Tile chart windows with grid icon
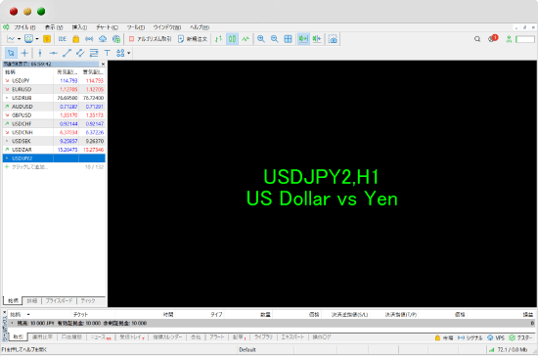This screenshot has height=356, width=538. 288,39
